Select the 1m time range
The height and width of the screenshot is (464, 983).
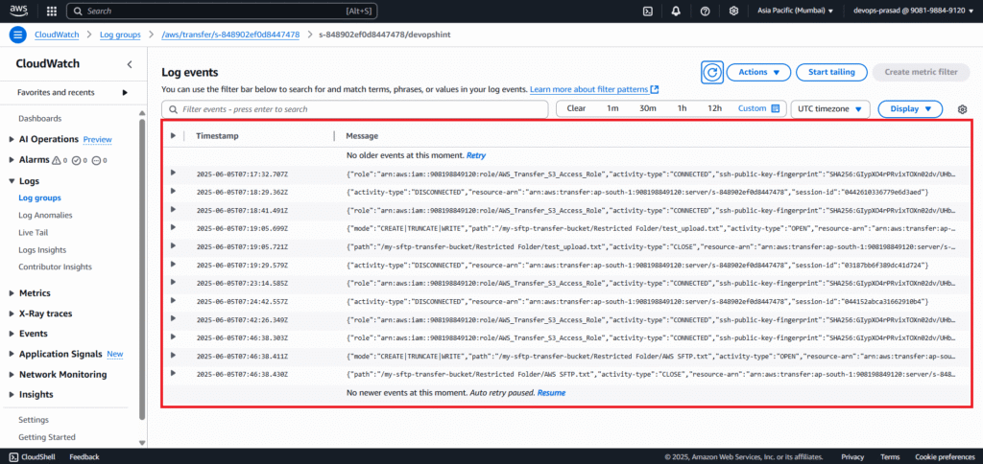(x=612, y=108)
